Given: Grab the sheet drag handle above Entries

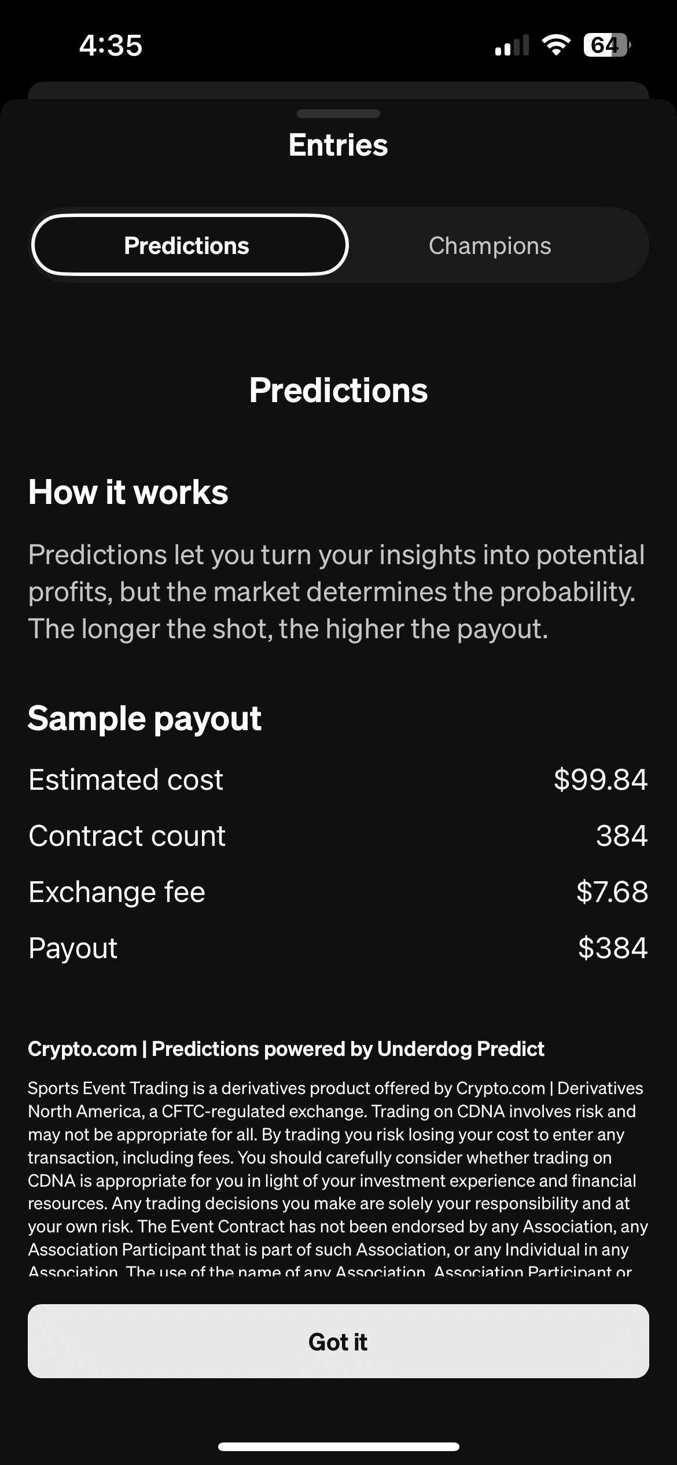Looking at the screenshot, I should coord(338,113).
